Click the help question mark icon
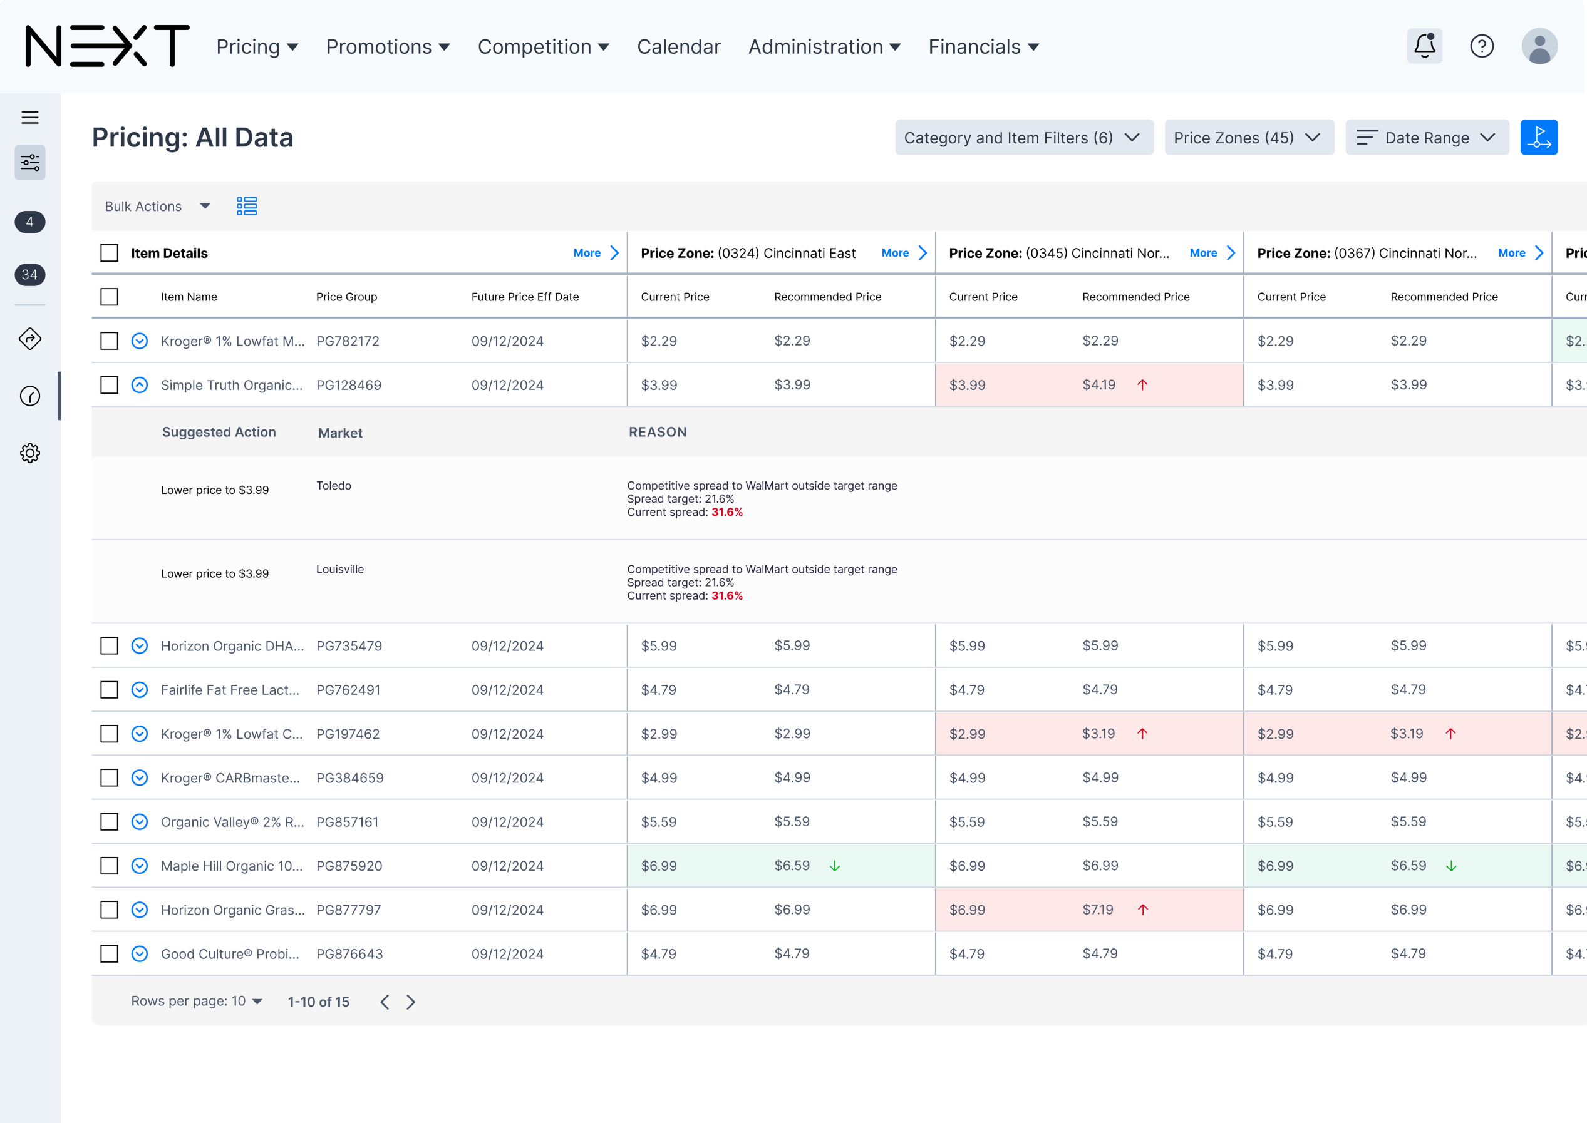The width and height of the screenshot is (1587, 1123). (x=1481, y=46)
